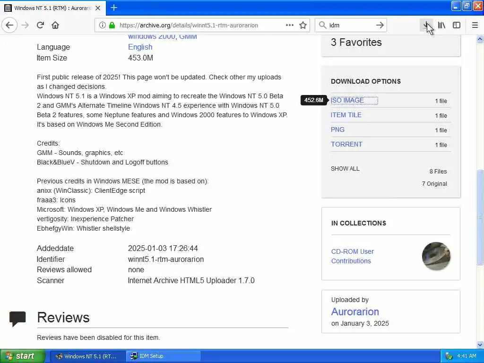Click the Reviews heading
This screenshot has width=484, height=363.
point(63,317)
